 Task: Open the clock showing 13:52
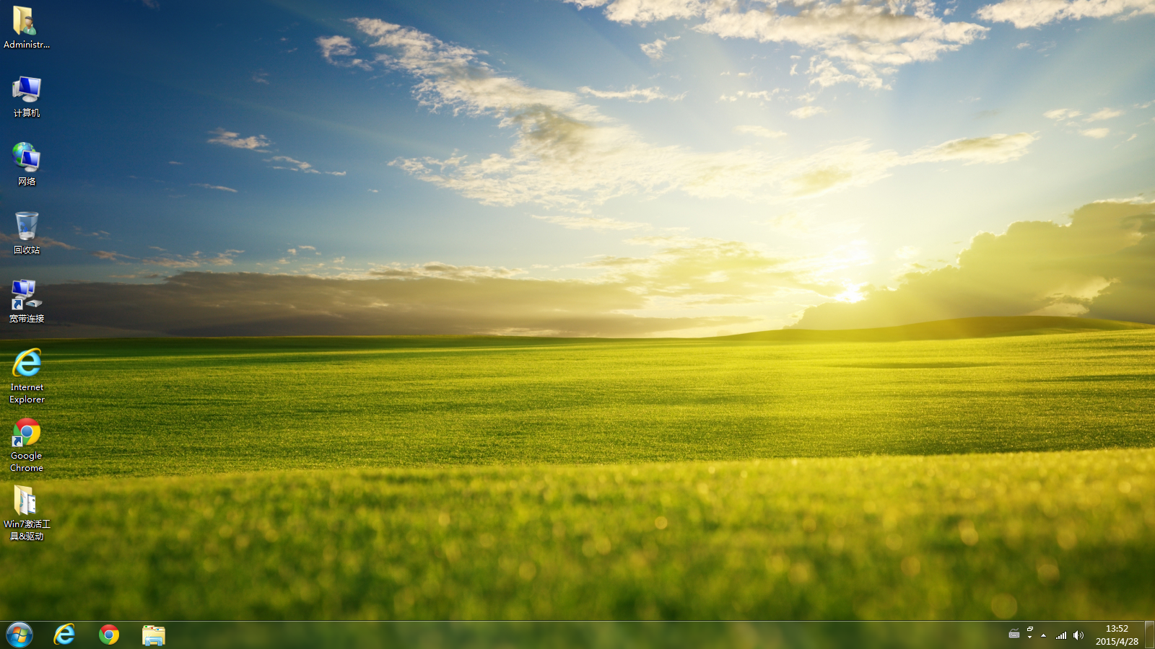pyautogui.click(x=1117, y=635)
